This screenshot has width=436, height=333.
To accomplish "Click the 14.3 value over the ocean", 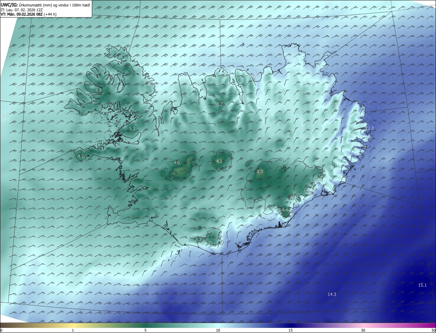I will [332, 294].
